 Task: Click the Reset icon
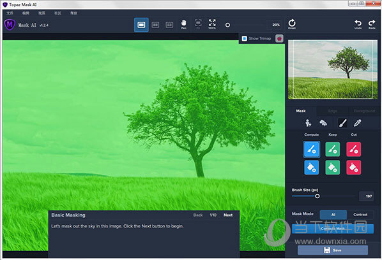(292, 24)
